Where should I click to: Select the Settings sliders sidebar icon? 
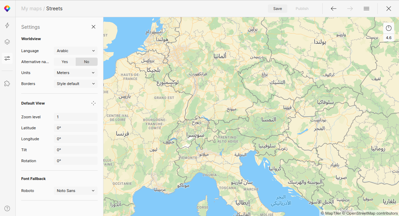(7, 58)
